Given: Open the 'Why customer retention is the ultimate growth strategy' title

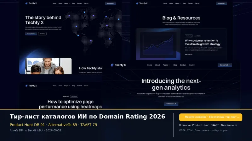Looking at the screenshot, I should [x=203, y=42].
